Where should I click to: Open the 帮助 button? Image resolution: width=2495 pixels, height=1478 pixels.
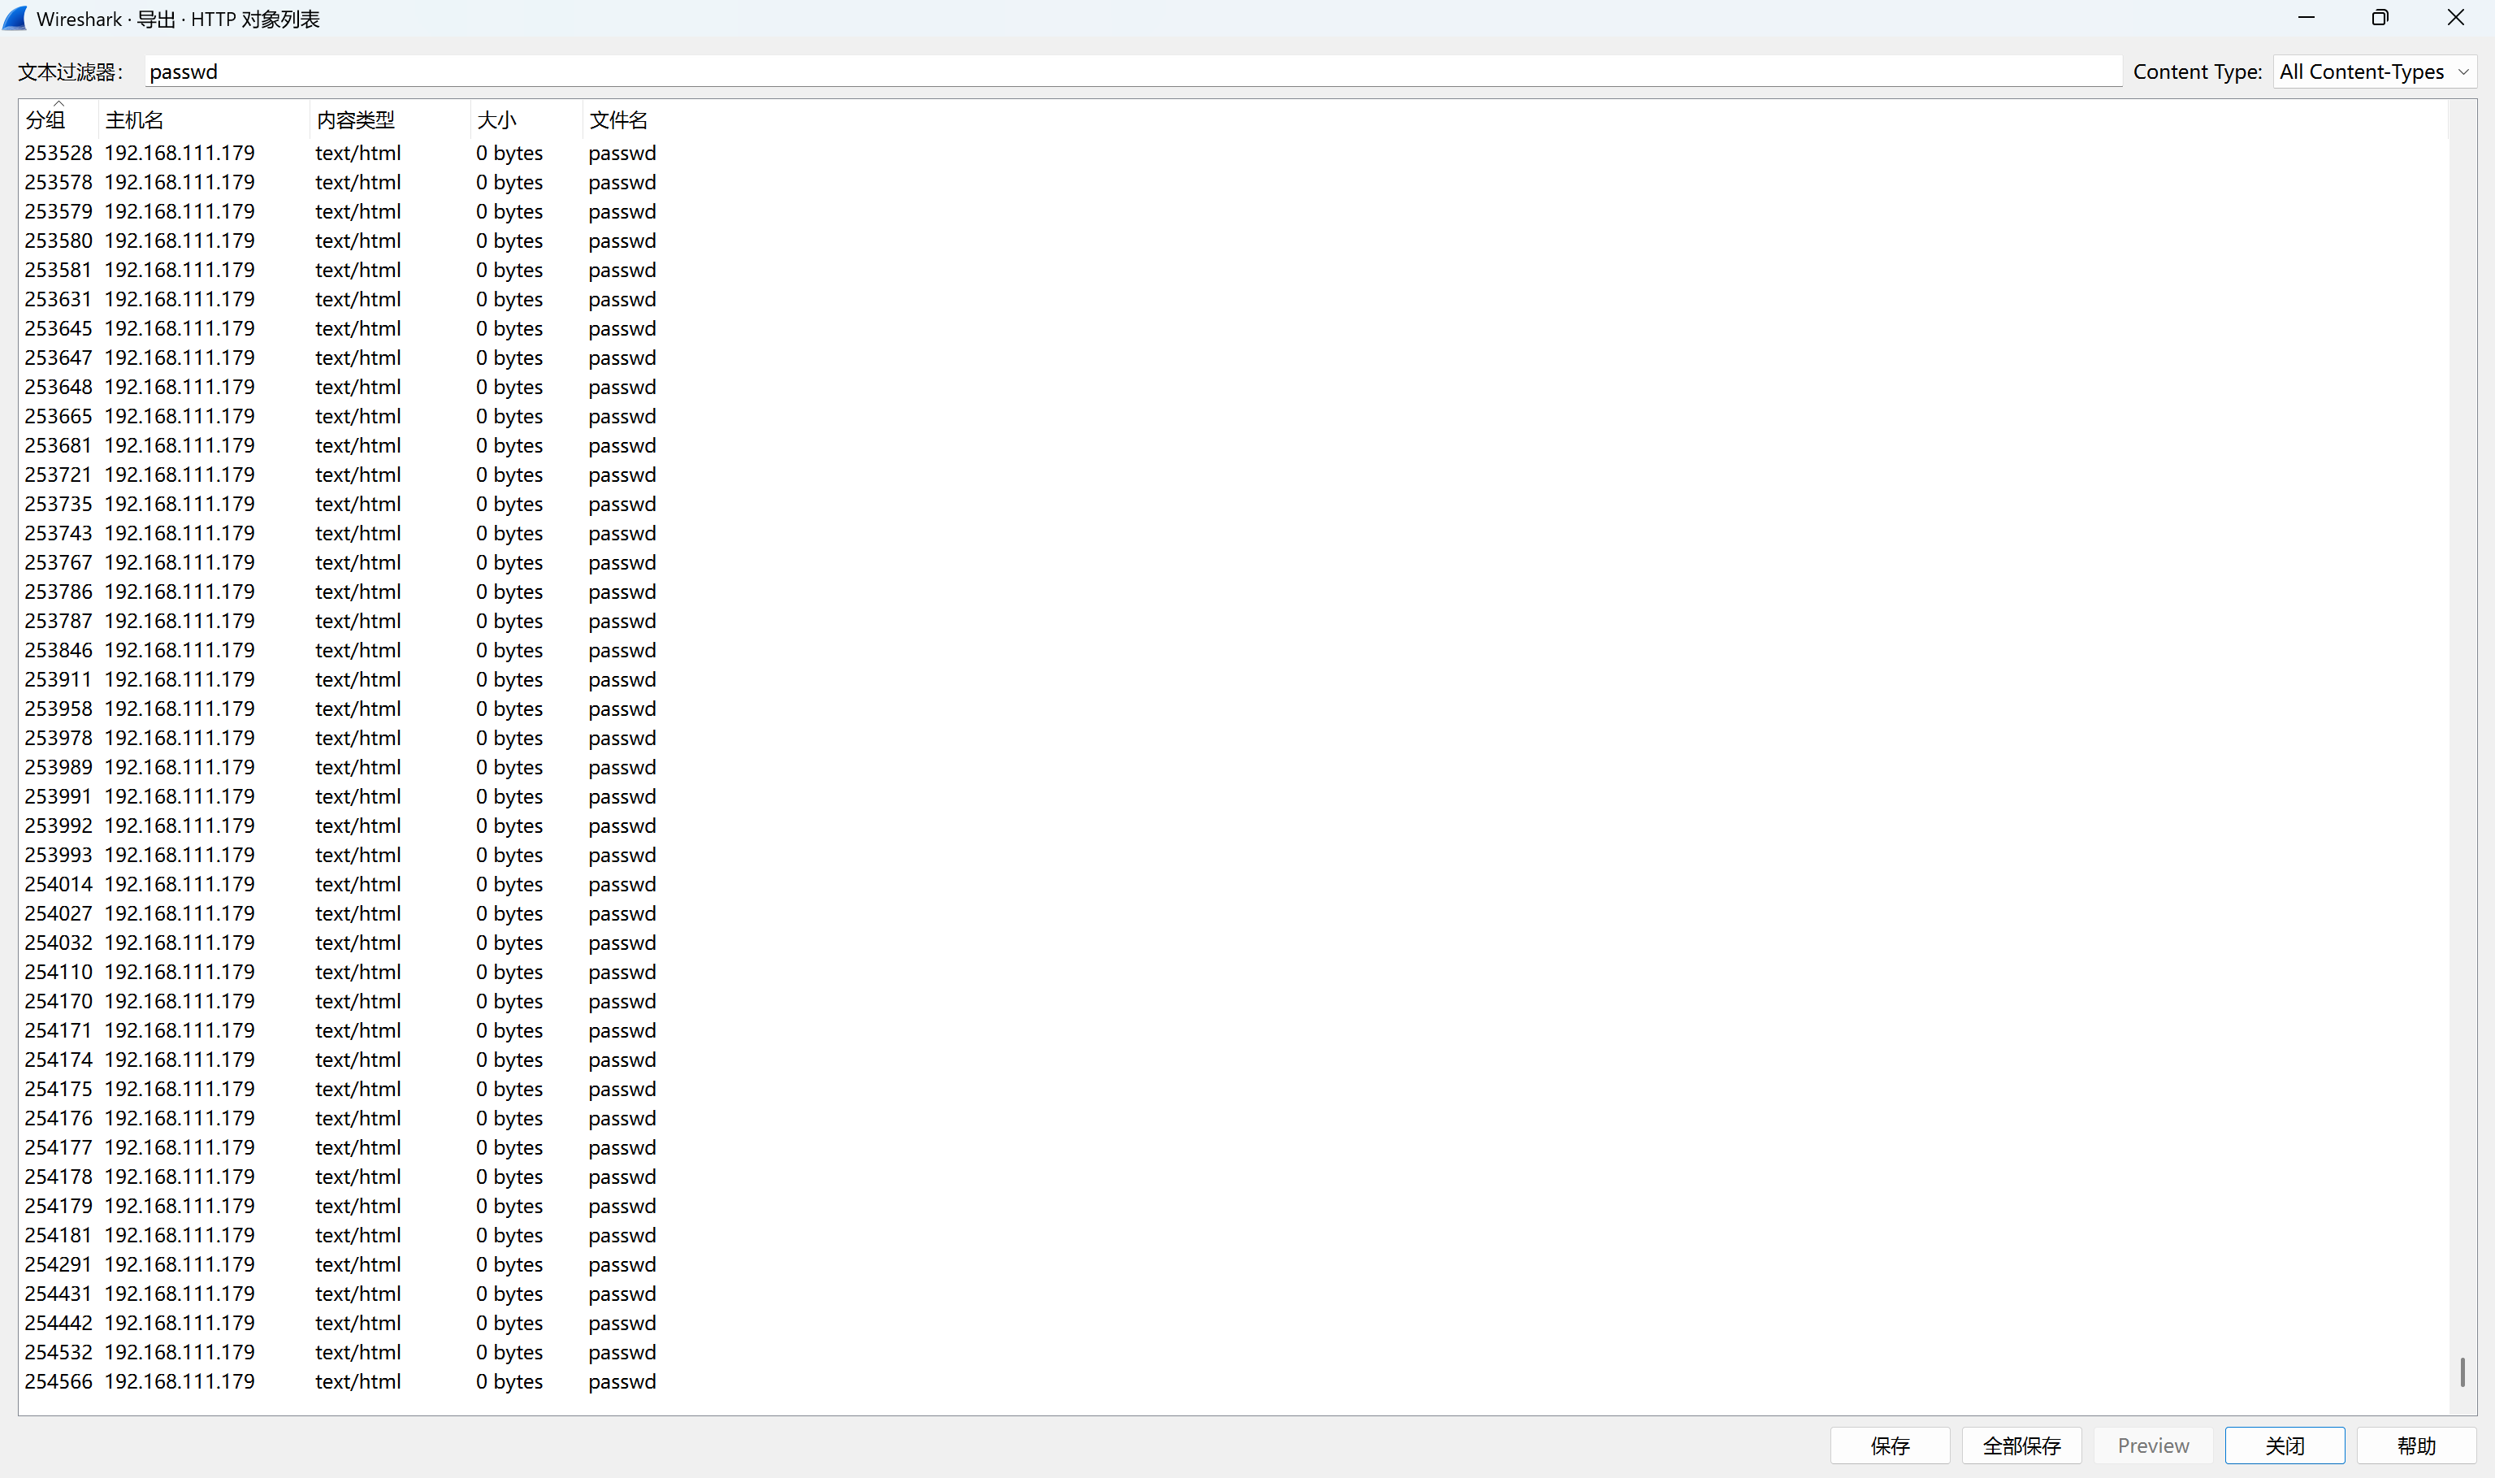coord(2415,1445)
